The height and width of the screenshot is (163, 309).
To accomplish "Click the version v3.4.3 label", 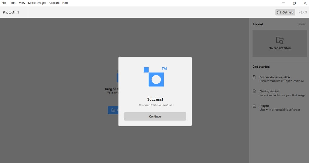I will (x=303, y=12).
